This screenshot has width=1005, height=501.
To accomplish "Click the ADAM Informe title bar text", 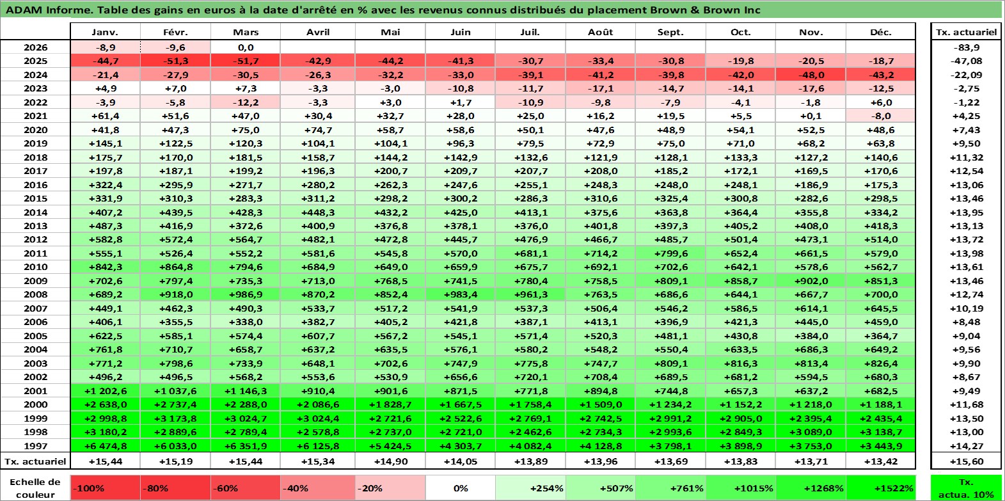I will point(384,10).
